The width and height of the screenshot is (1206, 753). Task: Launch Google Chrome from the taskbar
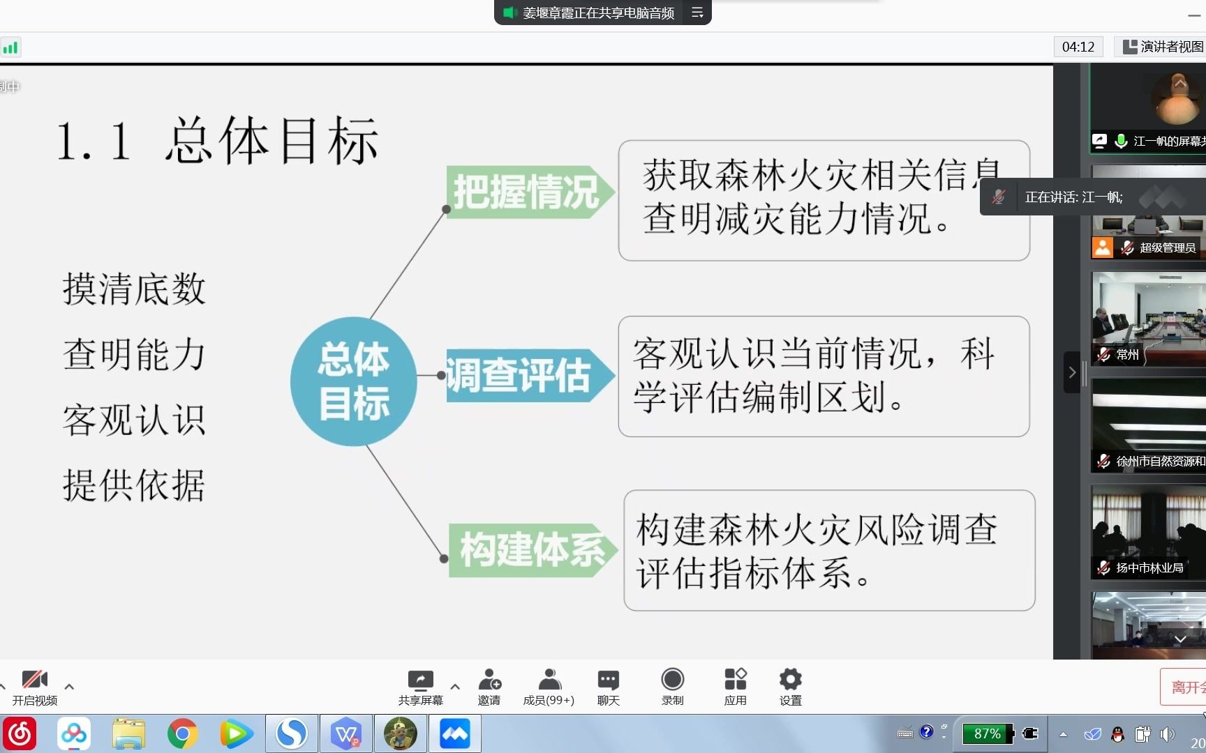click(183, 733)
